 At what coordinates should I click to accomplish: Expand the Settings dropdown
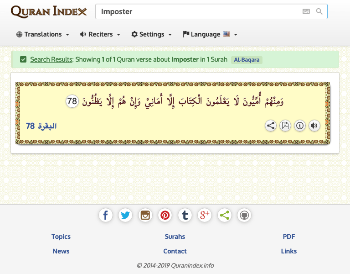click(152, 34)
